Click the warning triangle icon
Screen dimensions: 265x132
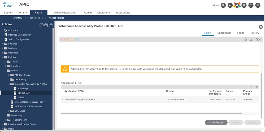(65, 69)
